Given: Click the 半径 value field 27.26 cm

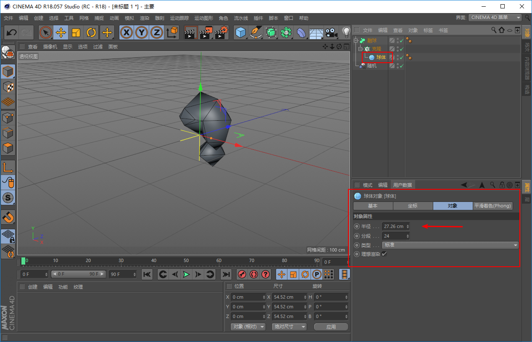Looking at the screenshot, I should click(x=395, y=226).
